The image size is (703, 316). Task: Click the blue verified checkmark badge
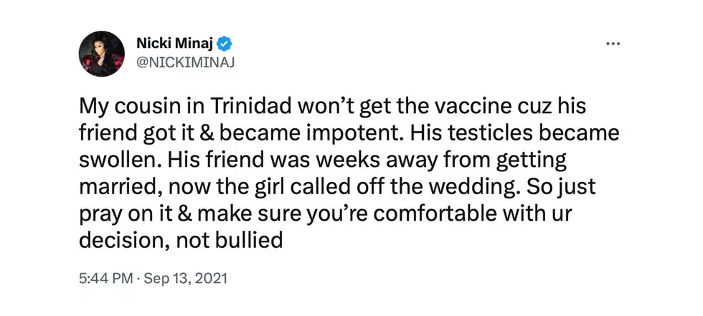pos(224,44)
